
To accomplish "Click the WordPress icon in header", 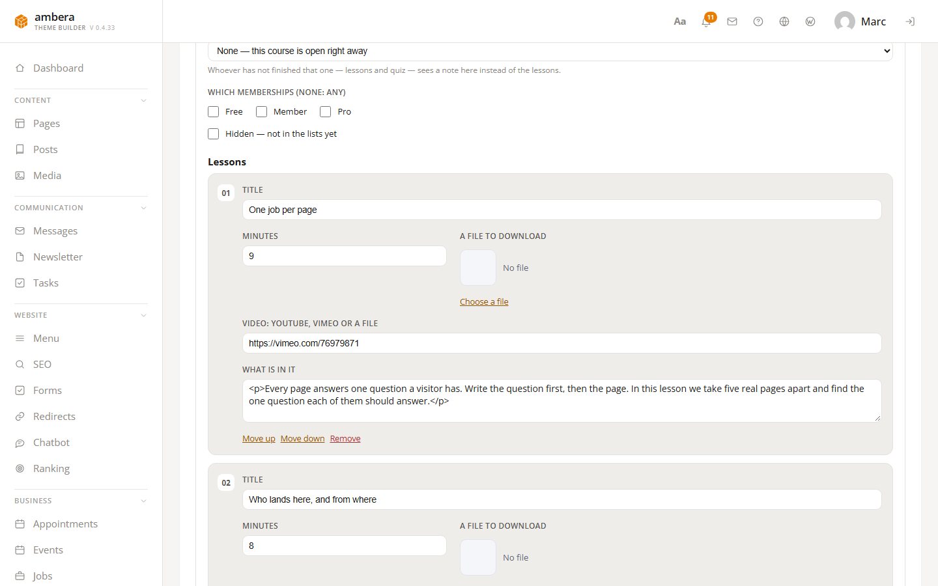I will [810, 21].
